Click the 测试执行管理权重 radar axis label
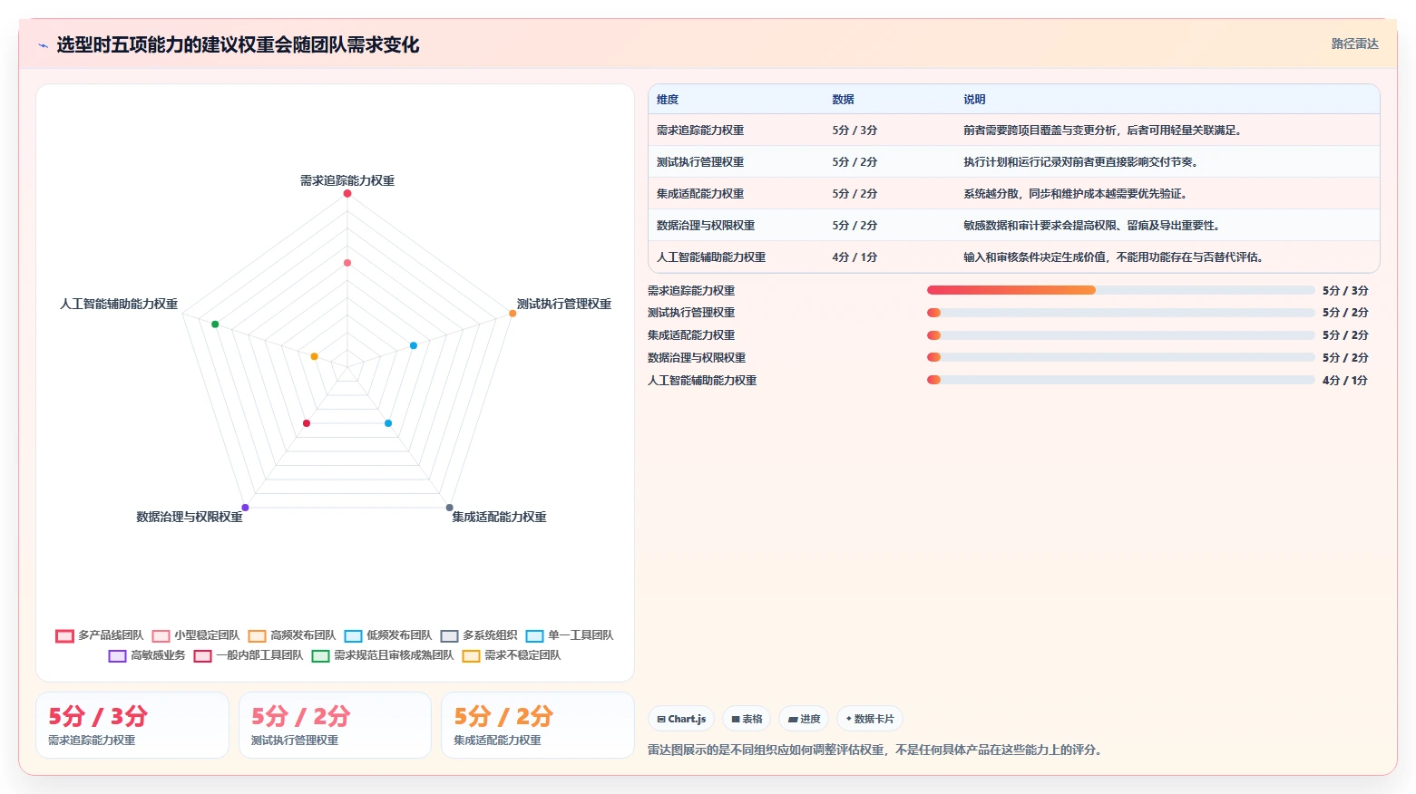 coord(564,305)
